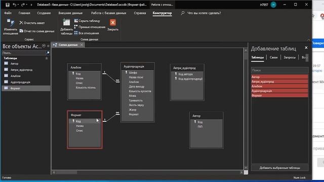
Task: Click the Альбом–Аудіопродукція relationship line
Action: [x=111, y=77]
